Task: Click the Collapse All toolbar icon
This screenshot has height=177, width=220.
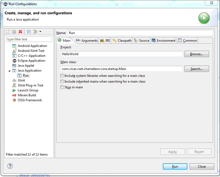Action: pos(29,32)
